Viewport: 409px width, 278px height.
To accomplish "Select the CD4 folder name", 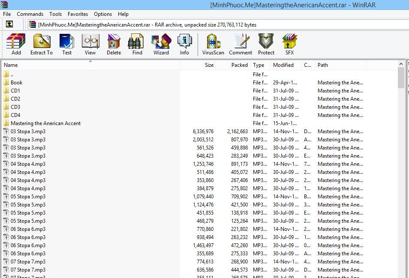I will [x=15, y=115].
